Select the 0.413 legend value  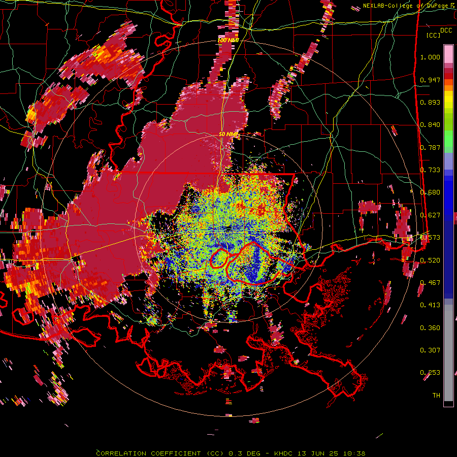click(x=430, y=305)
